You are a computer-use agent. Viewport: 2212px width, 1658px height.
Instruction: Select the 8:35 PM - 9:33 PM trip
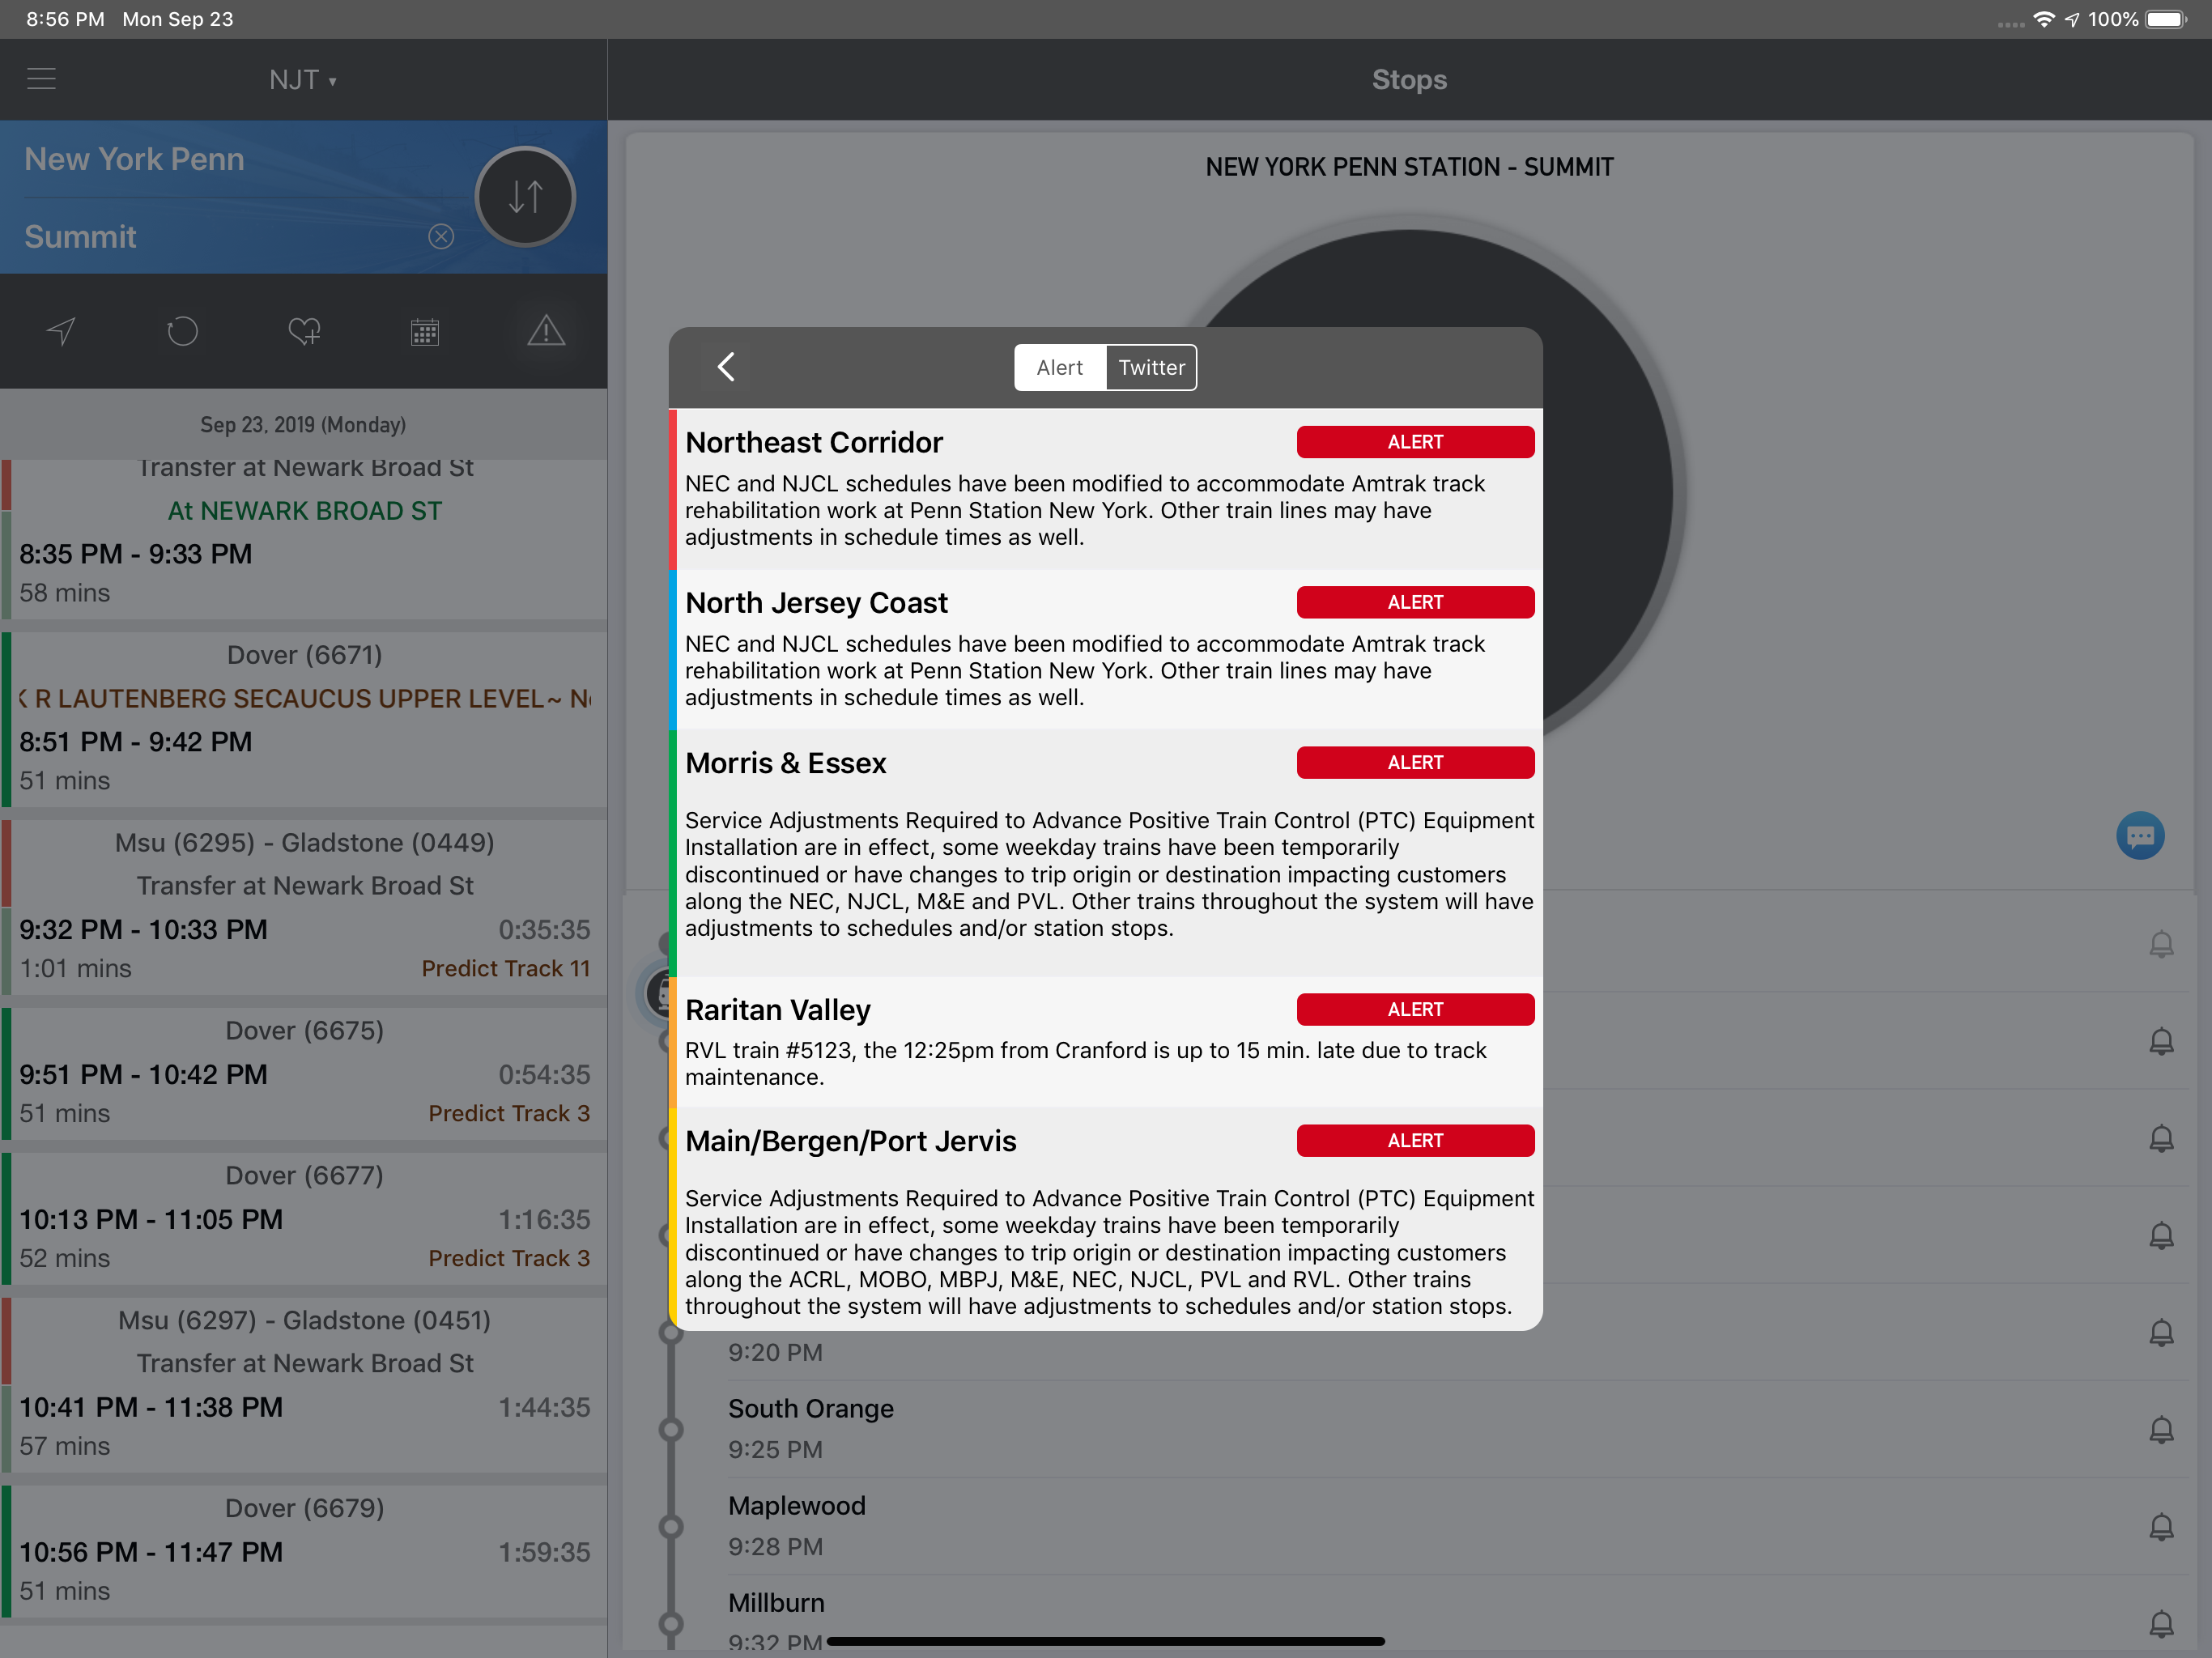tap(304, 539)
